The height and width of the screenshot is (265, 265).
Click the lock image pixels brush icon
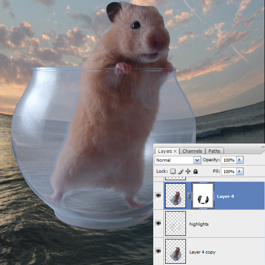[x=180, y=171]
